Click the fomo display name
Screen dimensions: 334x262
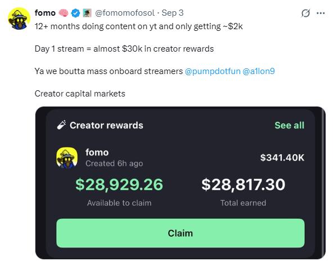coord(45,13)
